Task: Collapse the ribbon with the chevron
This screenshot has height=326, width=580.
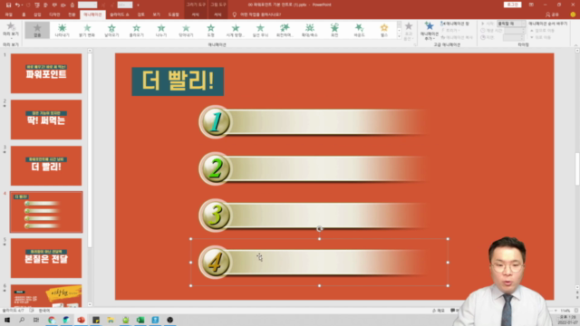Action: [575, 45]
